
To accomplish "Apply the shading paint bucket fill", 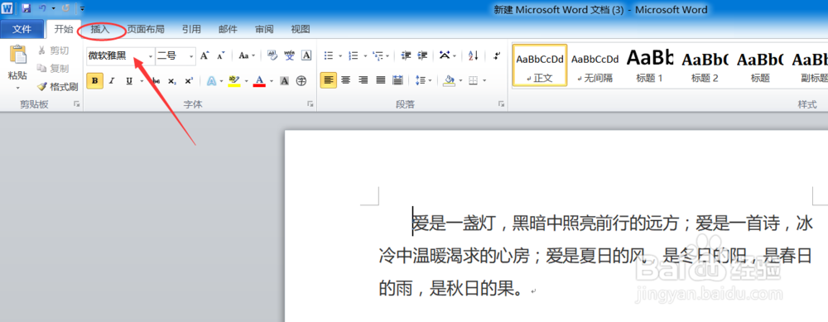I will click(x=450, y=80).
